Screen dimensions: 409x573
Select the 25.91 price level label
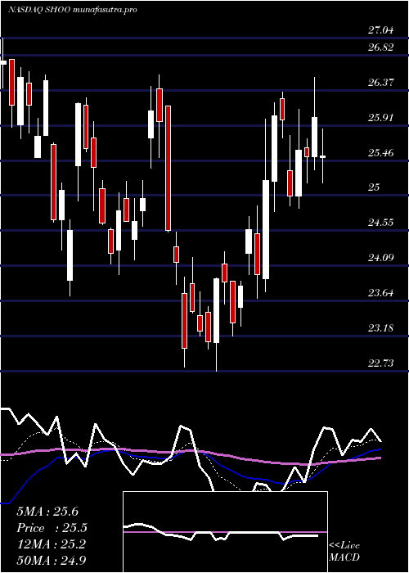pos(381,118)
